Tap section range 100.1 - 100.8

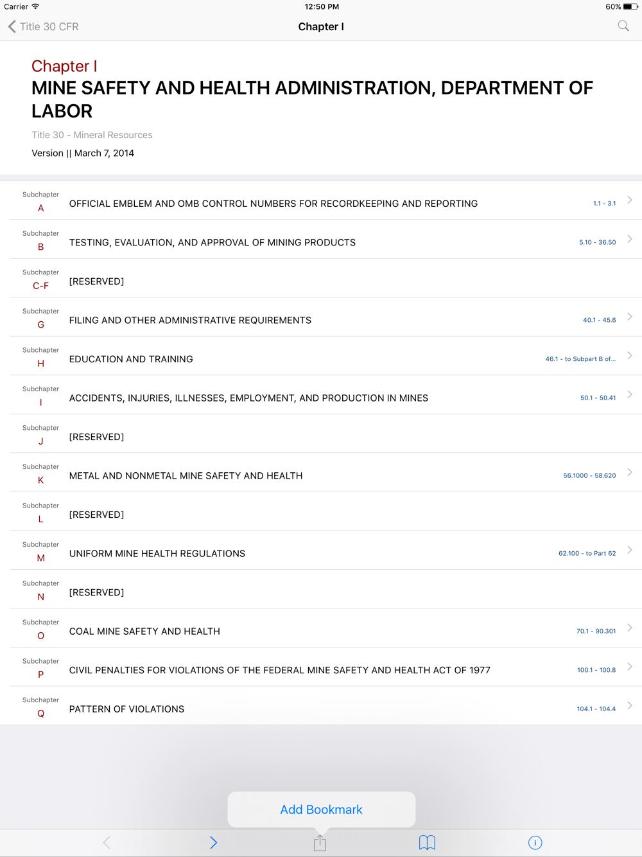coord(596,670)
